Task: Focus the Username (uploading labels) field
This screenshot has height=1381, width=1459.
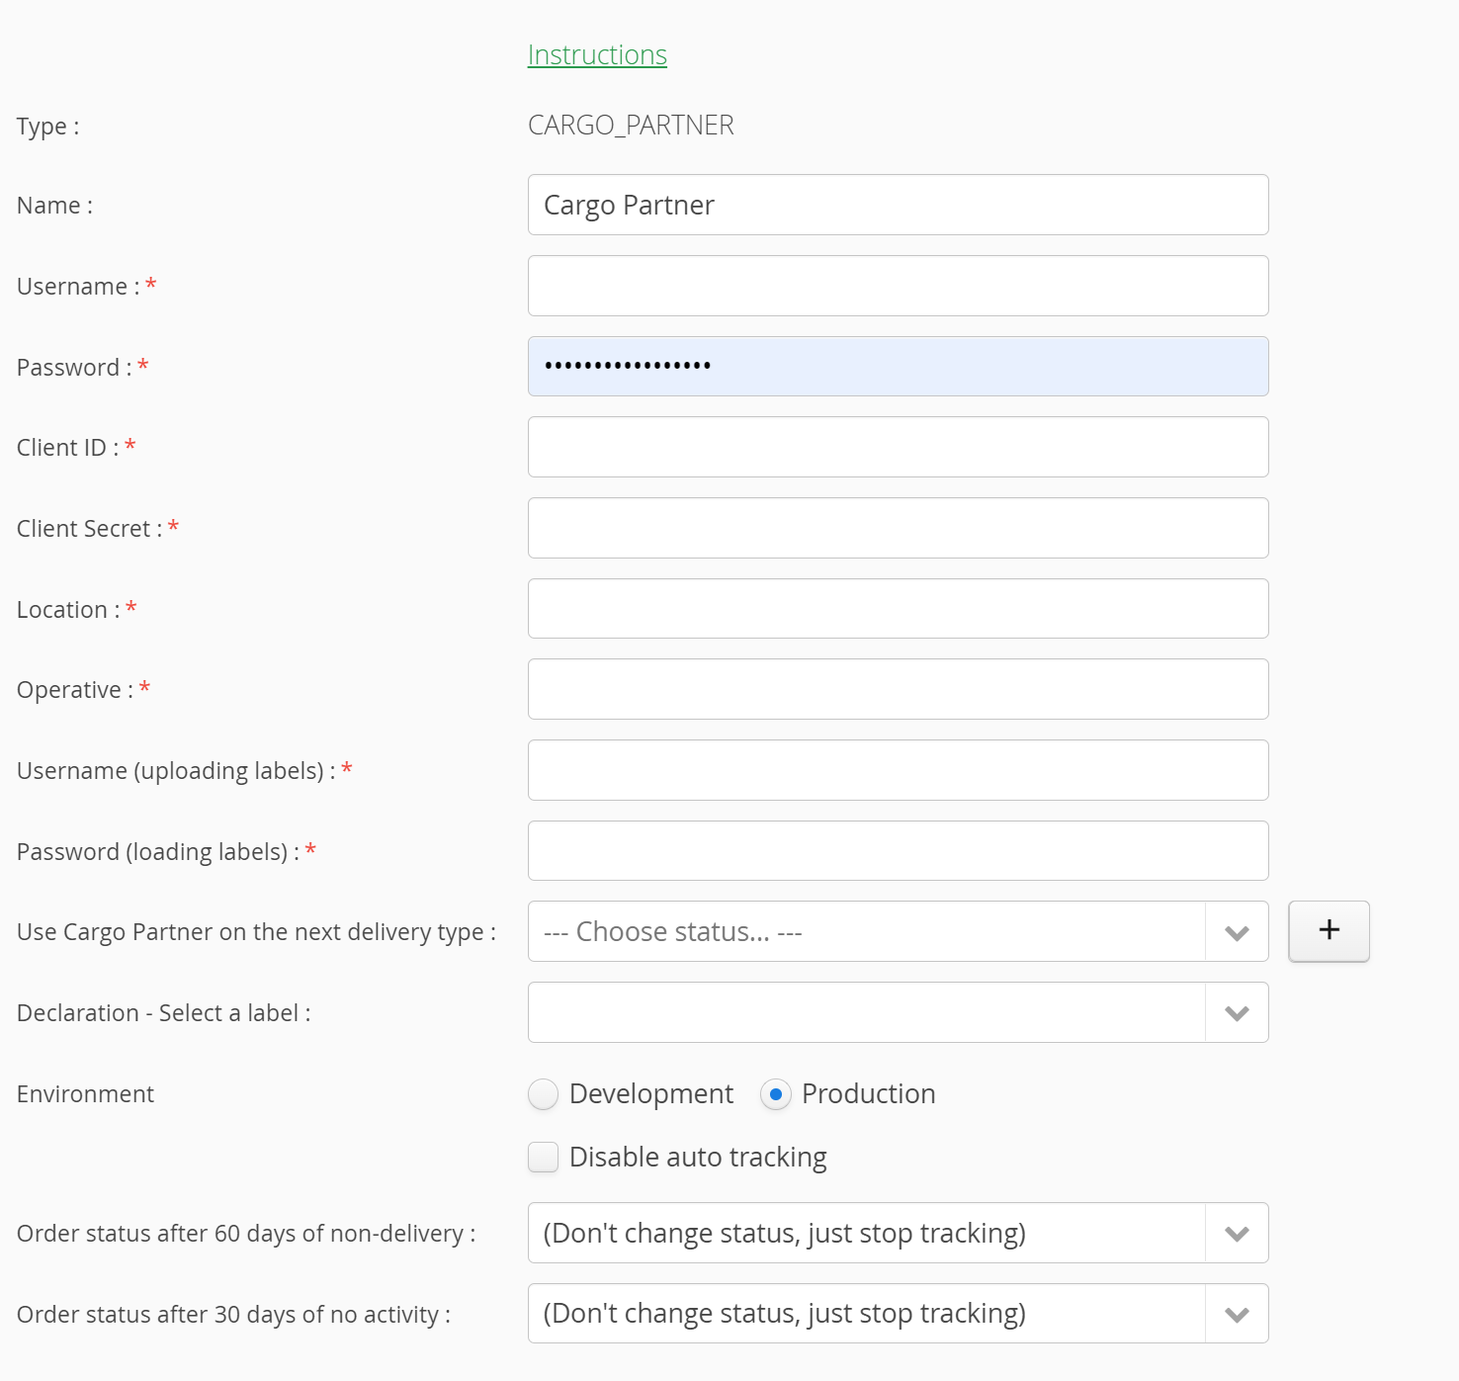Action: 898,770
